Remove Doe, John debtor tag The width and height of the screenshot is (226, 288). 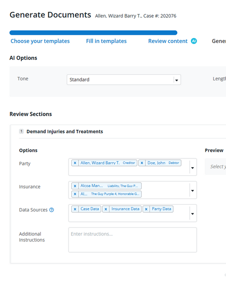(x=142, y=163)
